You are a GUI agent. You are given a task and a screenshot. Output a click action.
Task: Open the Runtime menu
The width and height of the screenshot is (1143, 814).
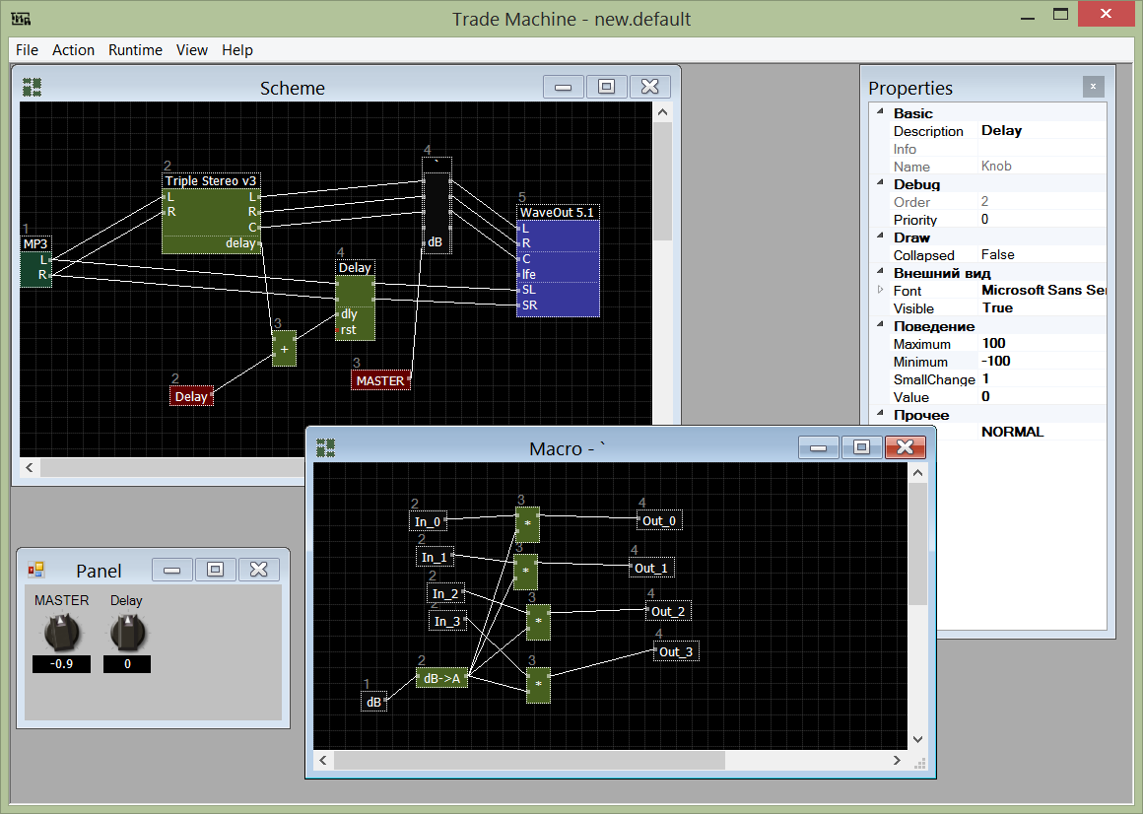[x=135, y=50]
